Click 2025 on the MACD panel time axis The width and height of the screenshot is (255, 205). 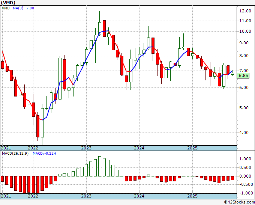pyautogui.click(x=192, y=196)
